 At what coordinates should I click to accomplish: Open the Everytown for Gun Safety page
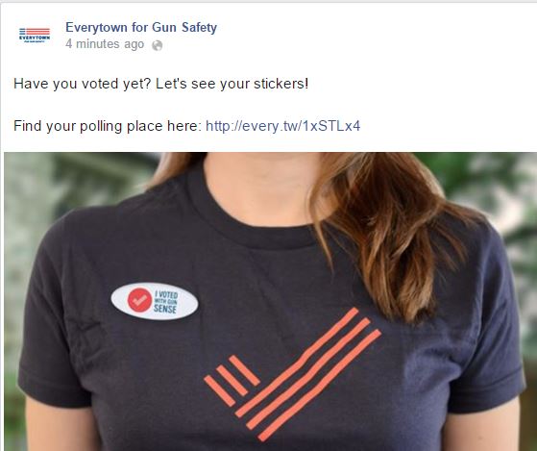[x=141, y=27]
